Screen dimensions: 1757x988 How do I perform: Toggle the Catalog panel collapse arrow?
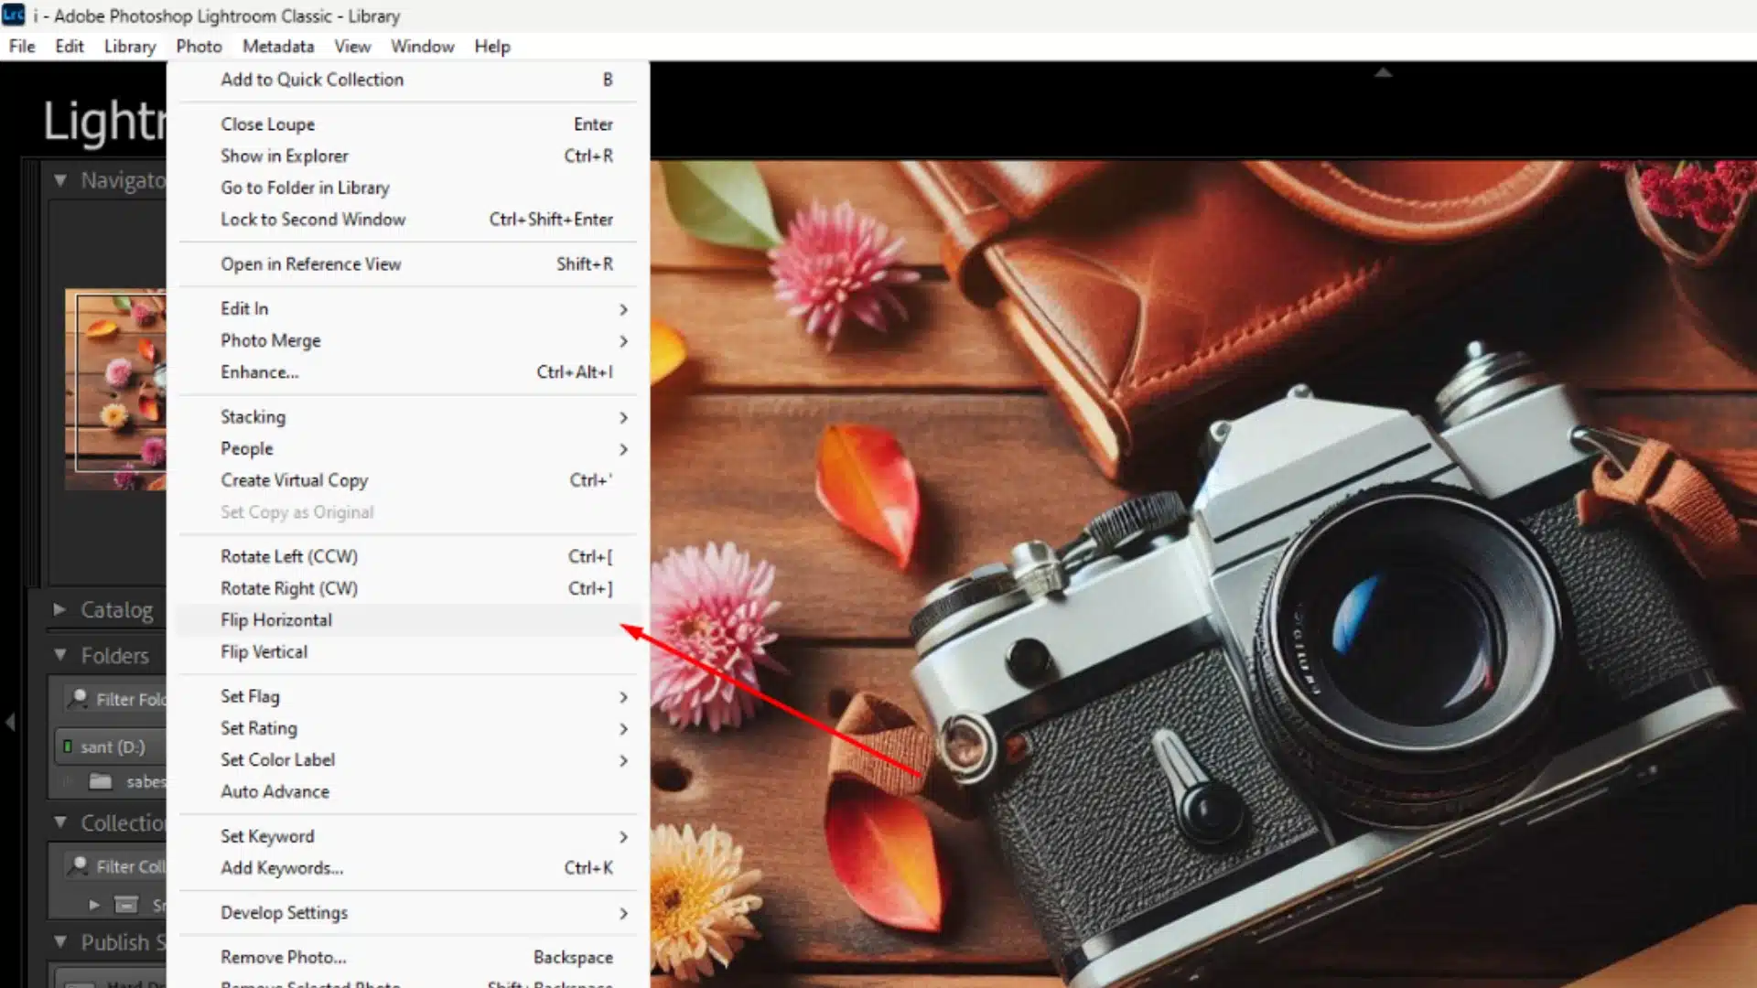(58, 609)
